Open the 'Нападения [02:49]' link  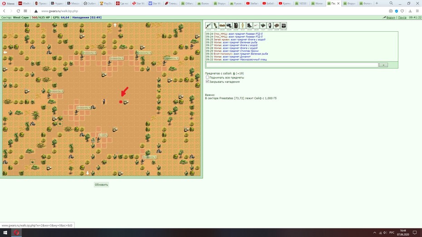(x=87, y=18)
